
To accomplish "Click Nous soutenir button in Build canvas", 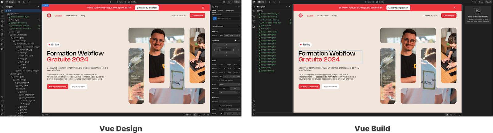I will (330, 86).
